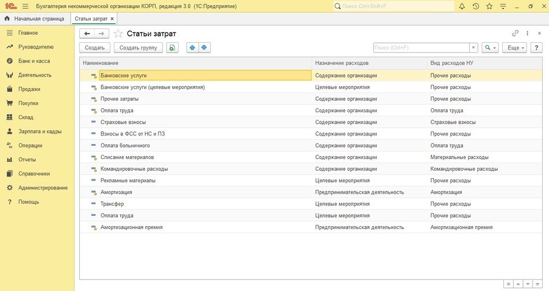Click Создать группу button
The image size is (549, 291).
pos(138,47)
